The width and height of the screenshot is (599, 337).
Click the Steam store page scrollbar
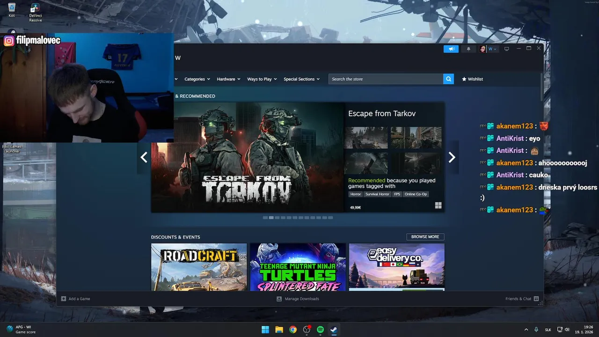click(x=541, y=87)
